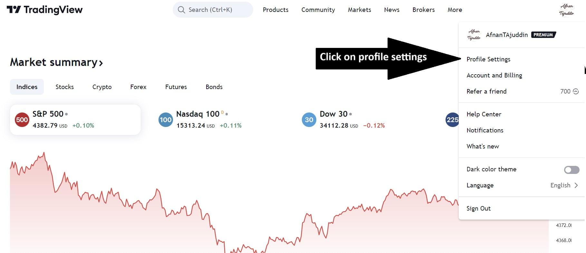Viewport: 586px width, 253px height.
Task: Click the search magnifier icon
Action: click(x=181, y=10)
